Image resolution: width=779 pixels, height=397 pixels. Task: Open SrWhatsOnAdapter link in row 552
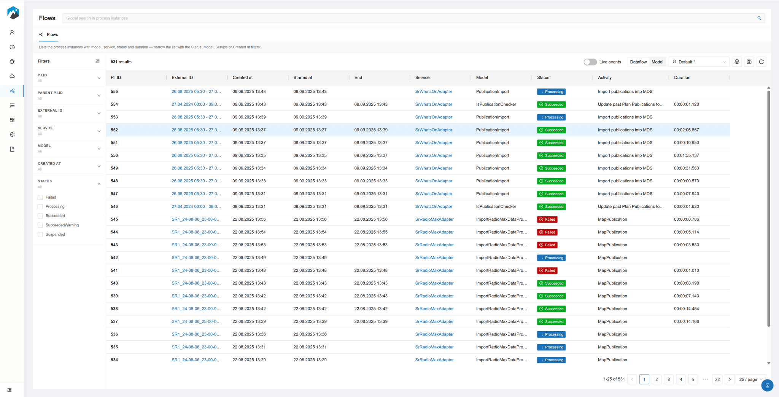click(x=434, y=130)
